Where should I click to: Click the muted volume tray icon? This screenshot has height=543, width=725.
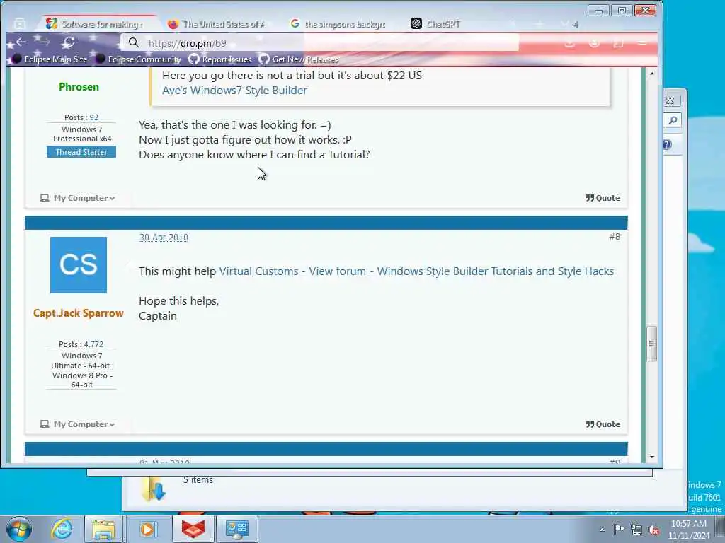(x=653, y=530)
